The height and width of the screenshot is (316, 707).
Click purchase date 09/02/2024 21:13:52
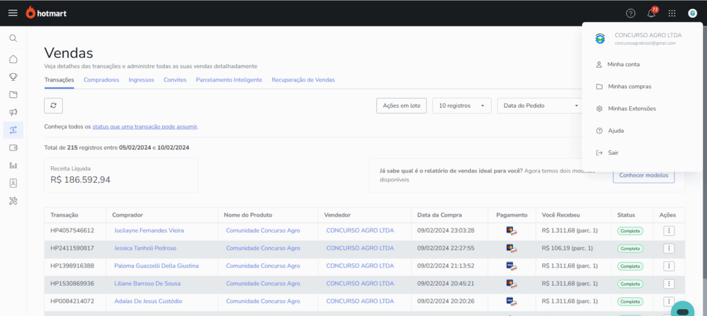point(445,266)
